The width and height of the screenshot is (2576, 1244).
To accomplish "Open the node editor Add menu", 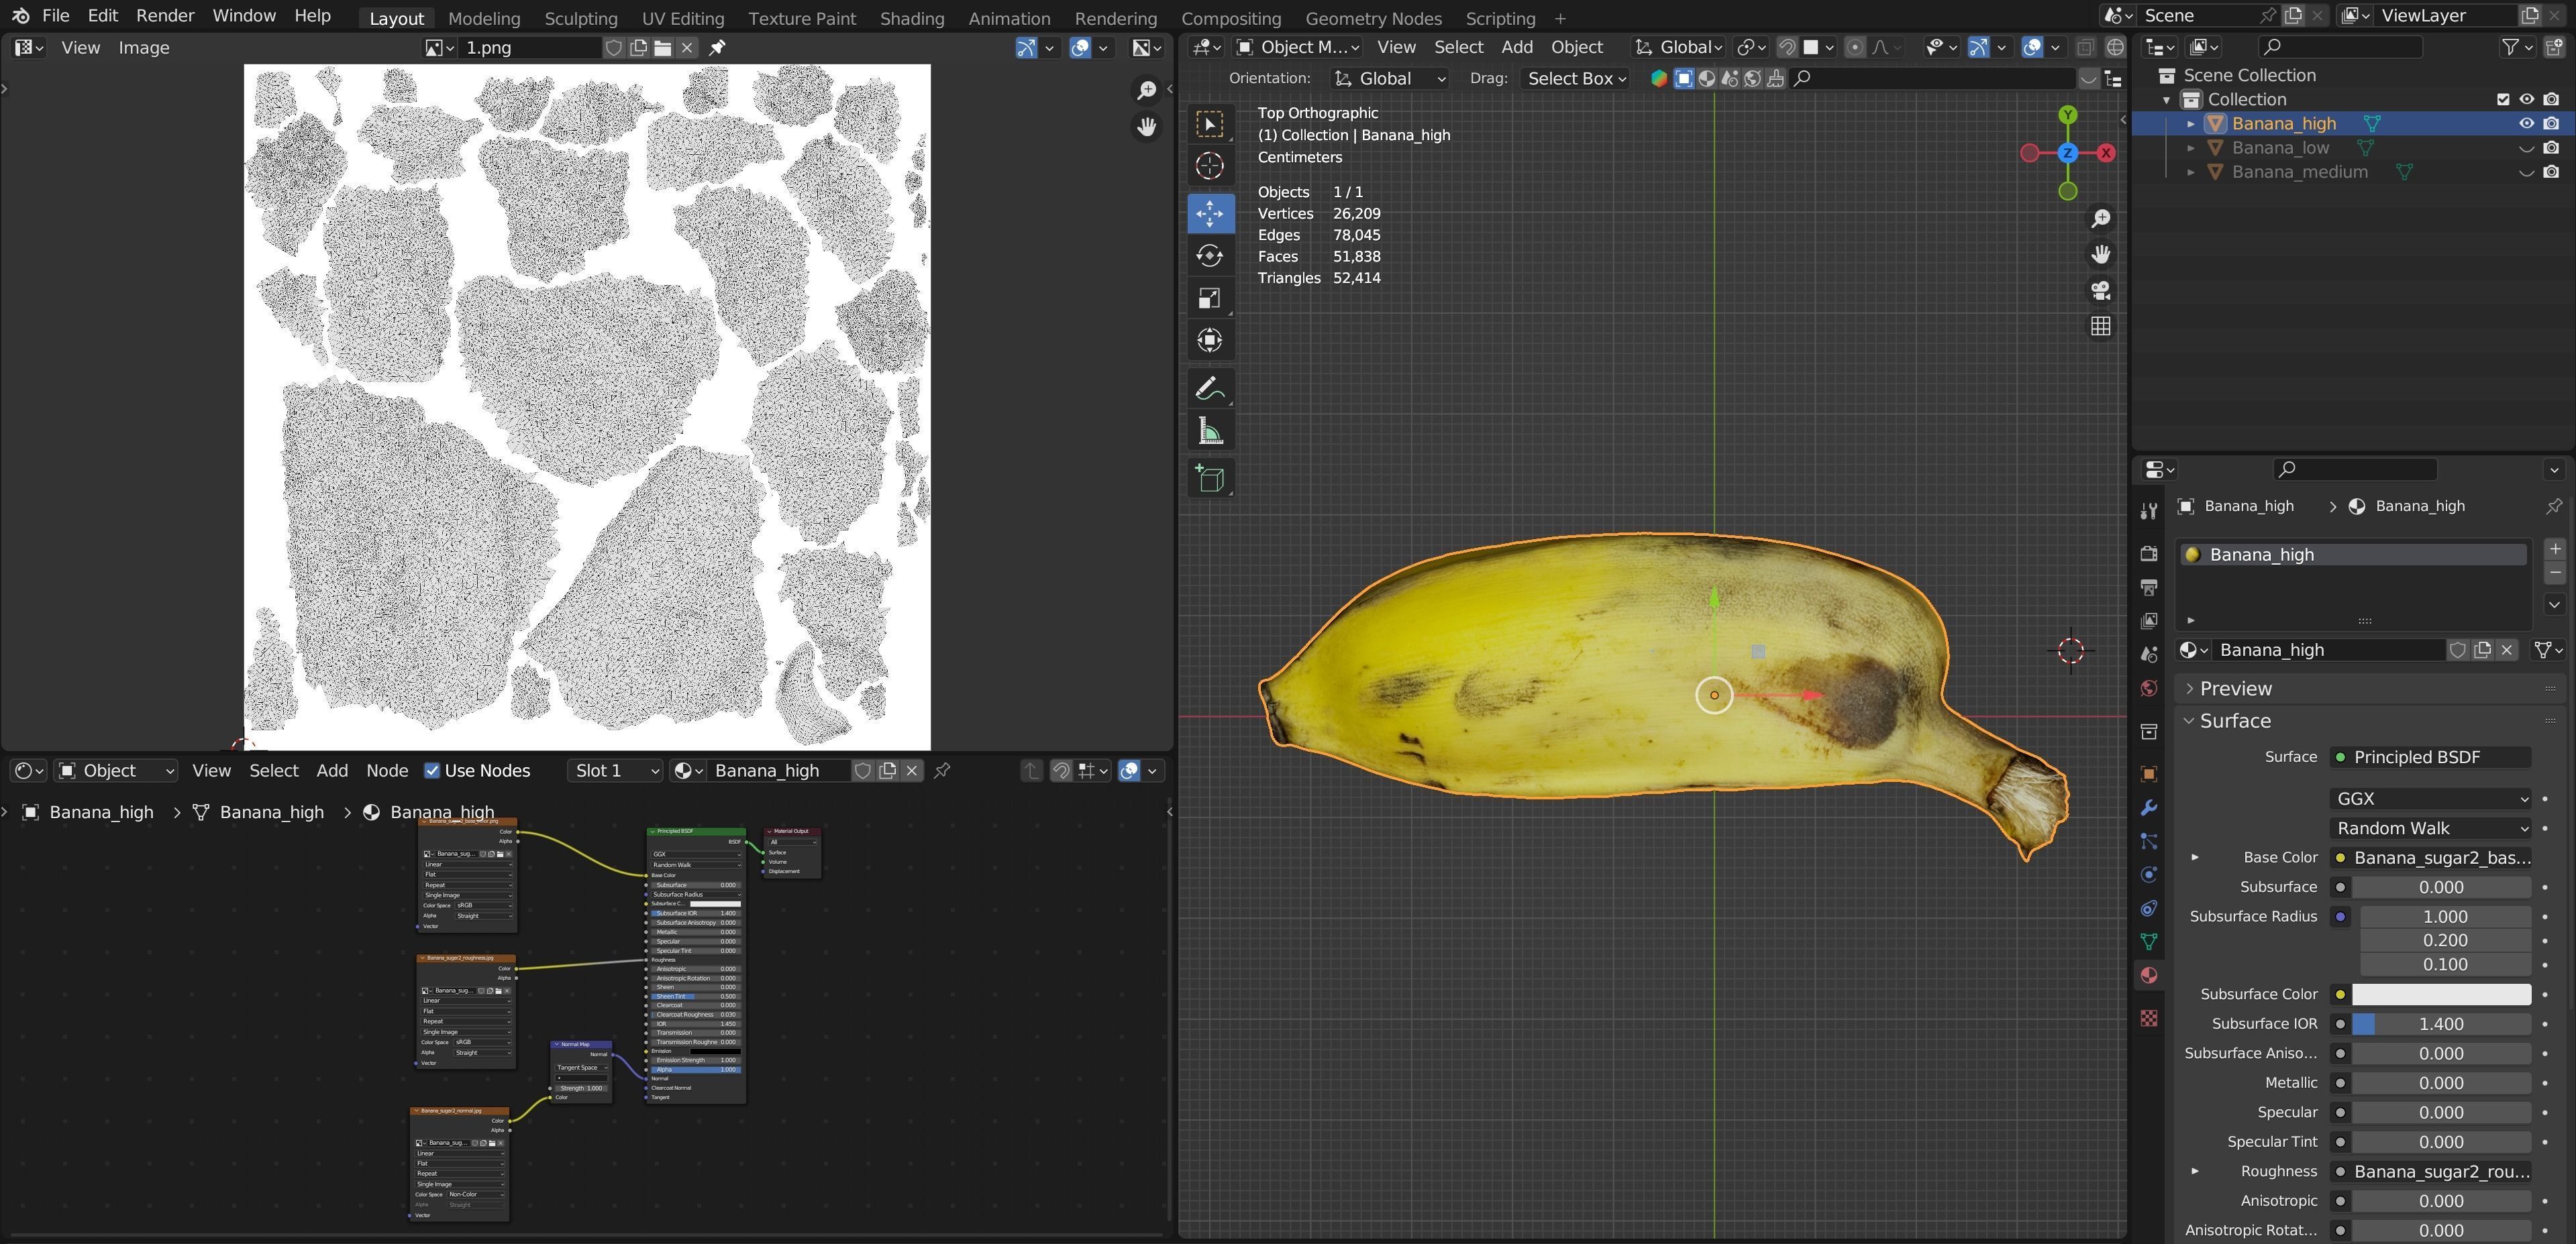I will tap(332, 771).
